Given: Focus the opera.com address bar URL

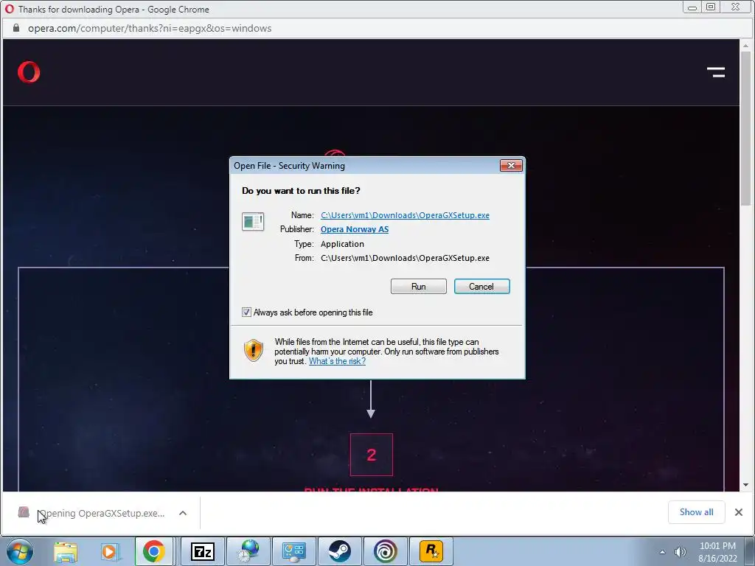Looking at the screenshot, I should [150, 29].
